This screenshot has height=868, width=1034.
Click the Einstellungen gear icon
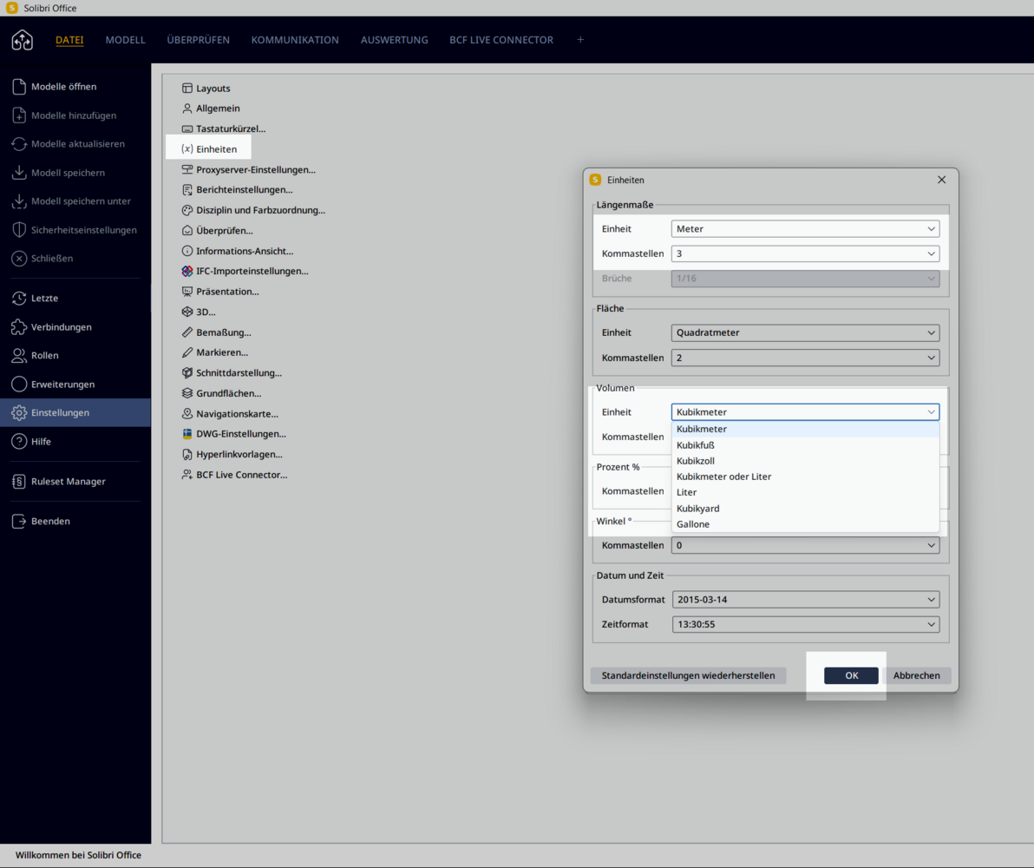coord(19,412)
